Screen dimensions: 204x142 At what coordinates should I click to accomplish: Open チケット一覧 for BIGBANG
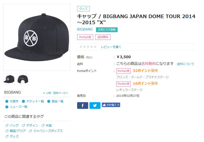[33, 101]
